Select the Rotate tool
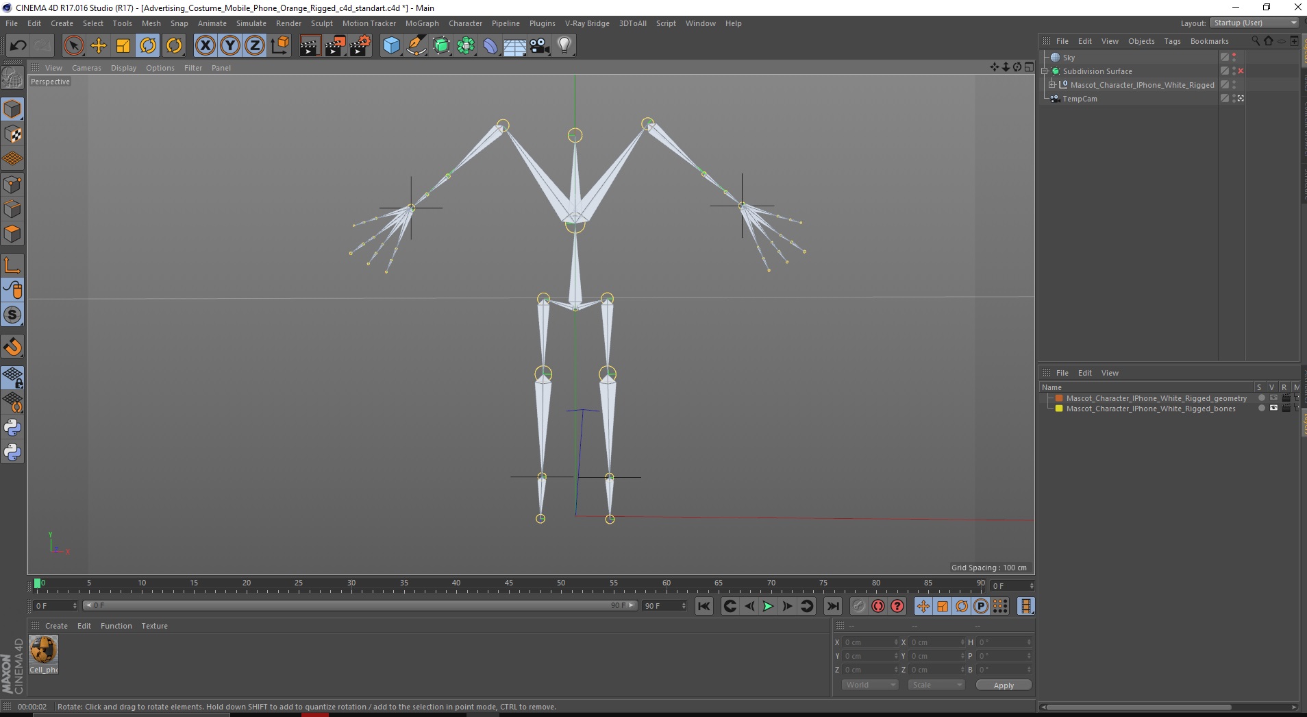This screenshot has width=1307, height=717. coord(148,46)
